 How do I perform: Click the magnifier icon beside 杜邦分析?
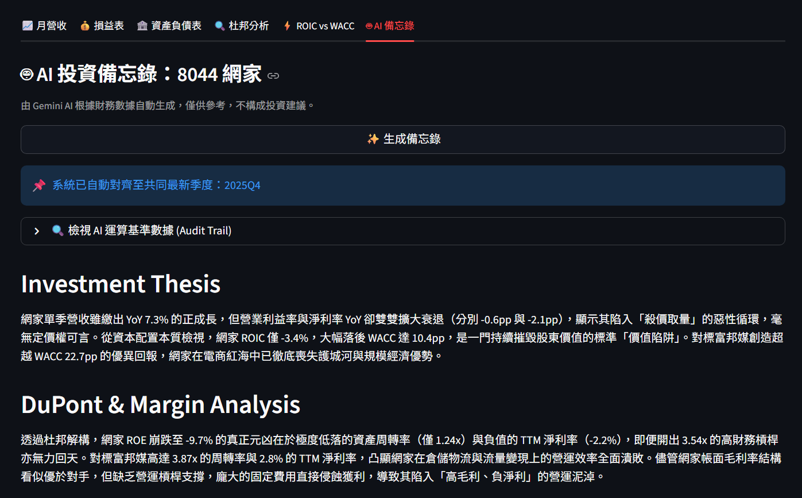[x=220, y=25]
